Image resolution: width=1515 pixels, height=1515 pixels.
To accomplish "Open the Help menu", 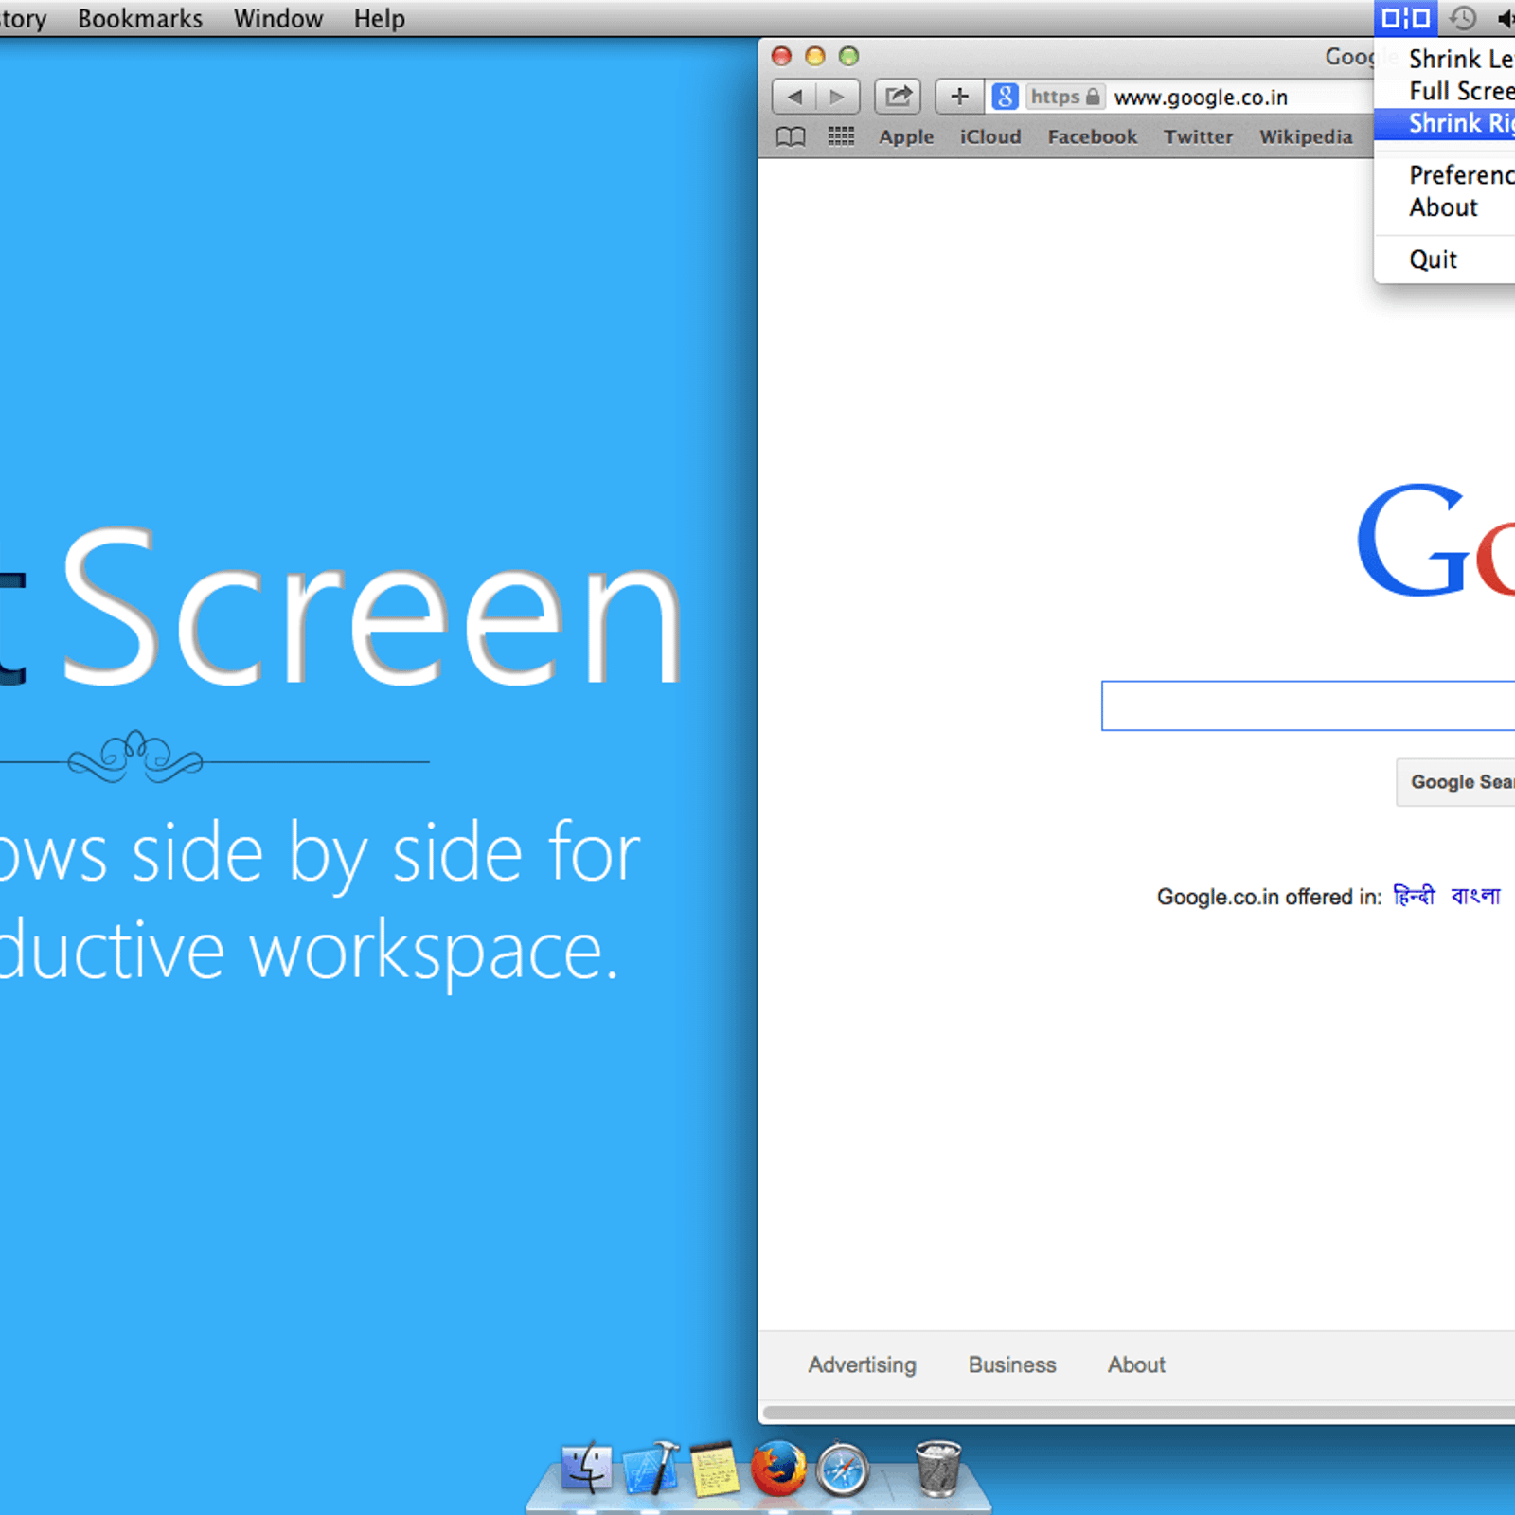I will 380,18.
